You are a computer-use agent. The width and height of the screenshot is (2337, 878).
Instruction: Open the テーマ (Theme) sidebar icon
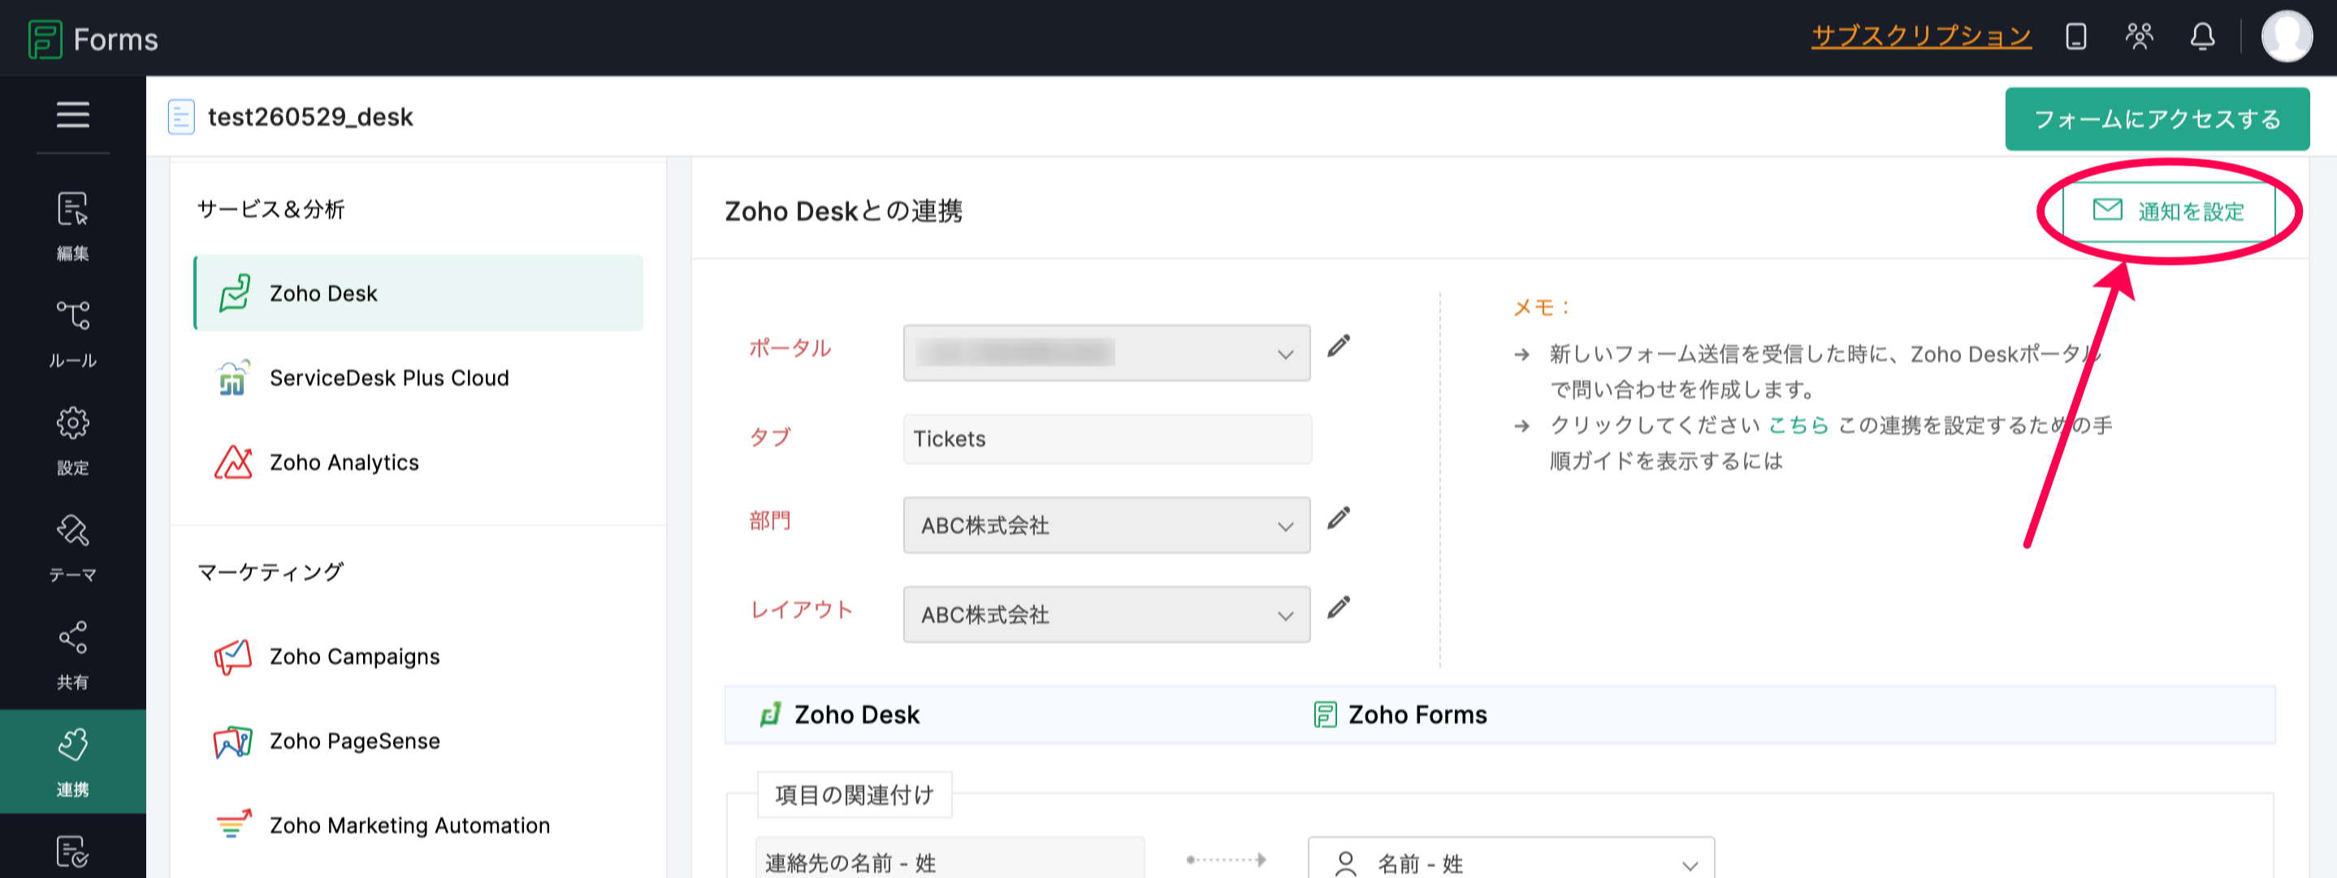[72, 547]
